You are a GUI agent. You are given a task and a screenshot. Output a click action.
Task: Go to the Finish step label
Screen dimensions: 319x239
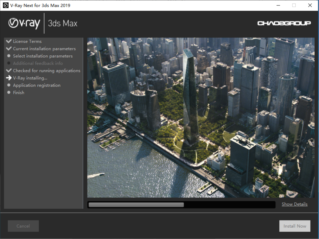(x=18, y=93)
